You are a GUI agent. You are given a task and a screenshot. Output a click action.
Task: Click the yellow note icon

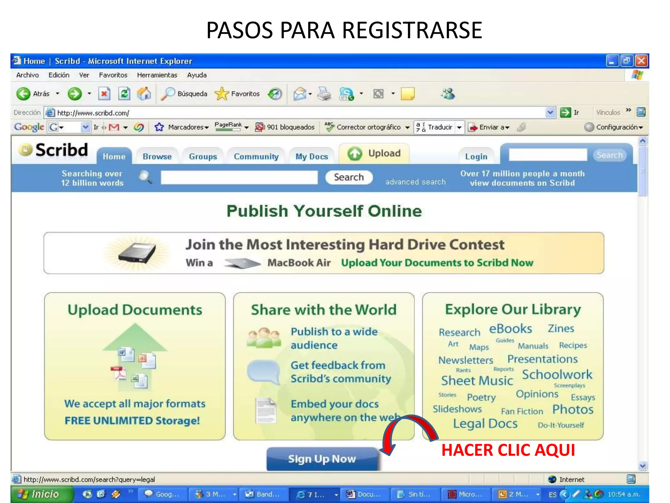[408, 94]
